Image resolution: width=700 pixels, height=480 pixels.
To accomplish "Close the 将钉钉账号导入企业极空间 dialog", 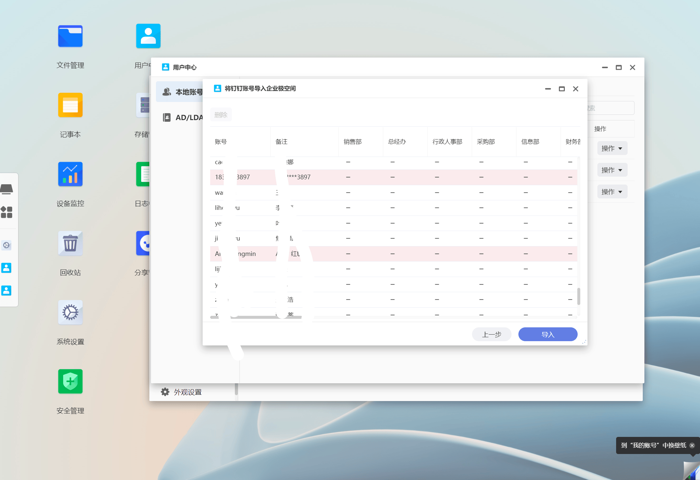I will 576,89.
